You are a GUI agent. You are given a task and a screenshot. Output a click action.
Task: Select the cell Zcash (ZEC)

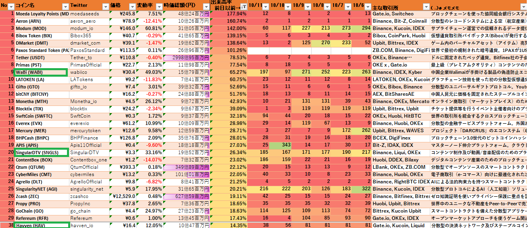pyautogui.click(x=42, y=196)
